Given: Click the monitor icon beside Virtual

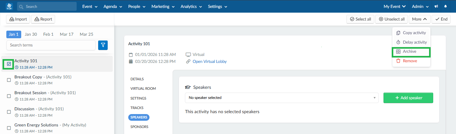Looking at the screenshot, I should (x=188, y=54).
